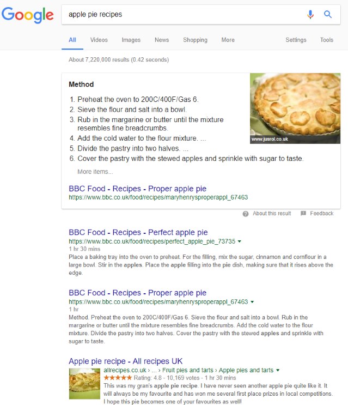Click About 7,220,000 results text
348x405 pixels.
pyautogui.click(x=119, y=59)
